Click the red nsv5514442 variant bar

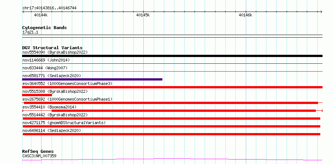[171, 119]
